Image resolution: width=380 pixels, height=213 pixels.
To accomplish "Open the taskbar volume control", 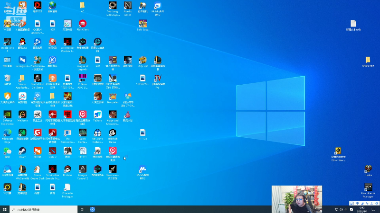I will tap(341, 209).
